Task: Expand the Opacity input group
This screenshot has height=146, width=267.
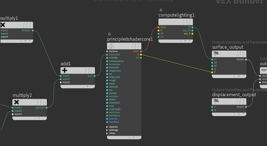Action: pos(107,127)
